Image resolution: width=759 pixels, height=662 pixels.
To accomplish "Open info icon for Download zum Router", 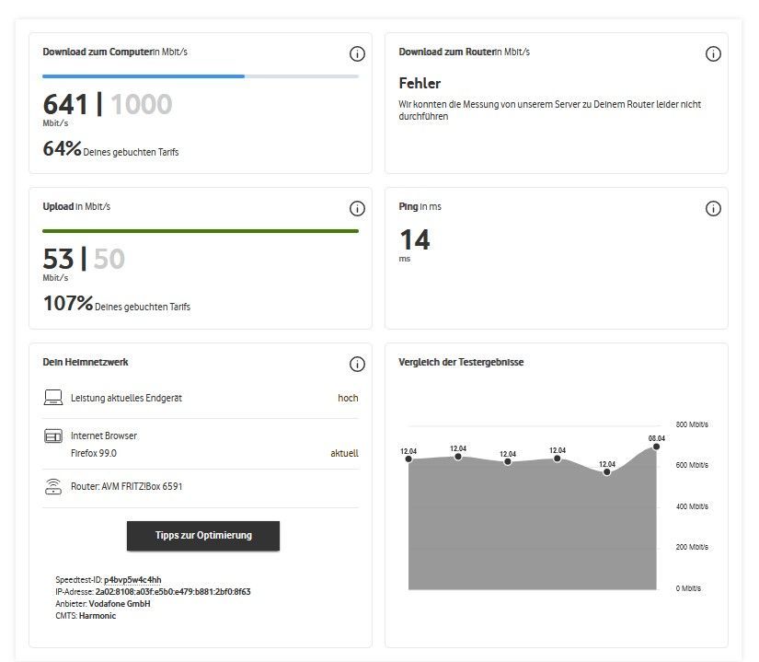I will coord(713,54).
